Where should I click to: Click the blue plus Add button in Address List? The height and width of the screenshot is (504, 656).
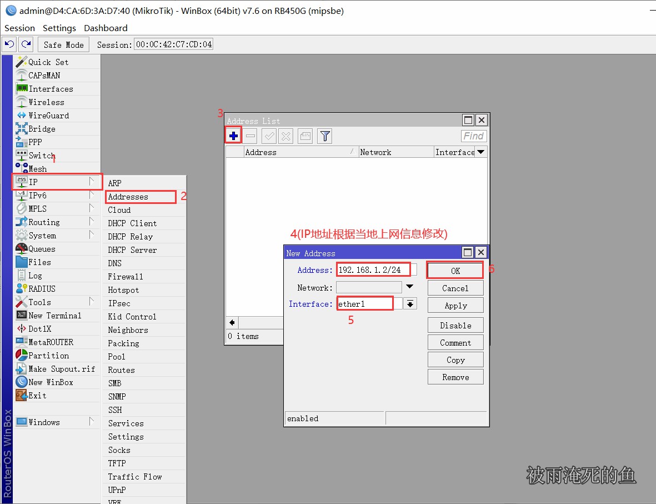[x=233, y=136]
